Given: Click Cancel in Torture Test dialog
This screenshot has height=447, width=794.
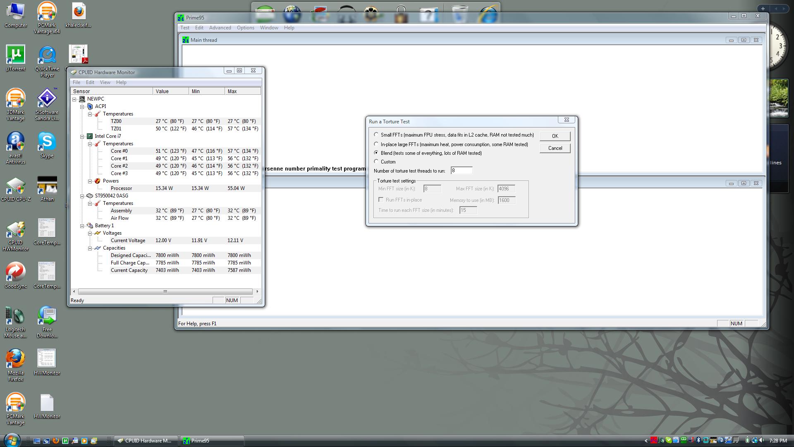Looking at the screenshot, I should [x=555, y=148].
